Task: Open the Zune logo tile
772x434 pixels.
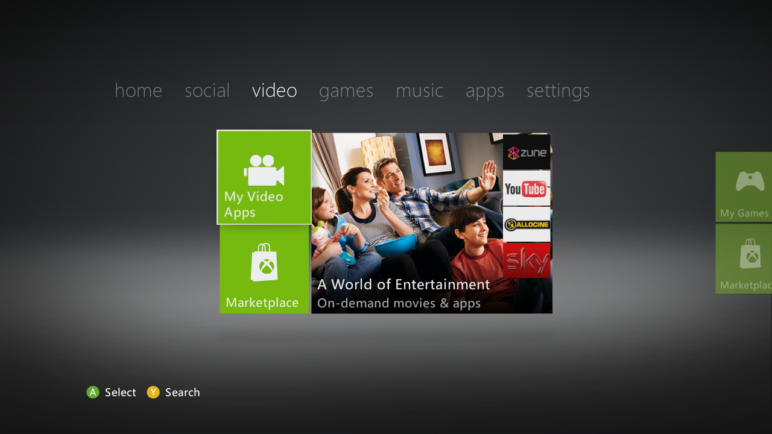Action: pos(527,152)
